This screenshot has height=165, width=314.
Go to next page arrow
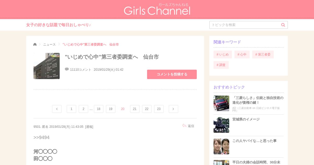coord(173,109)
